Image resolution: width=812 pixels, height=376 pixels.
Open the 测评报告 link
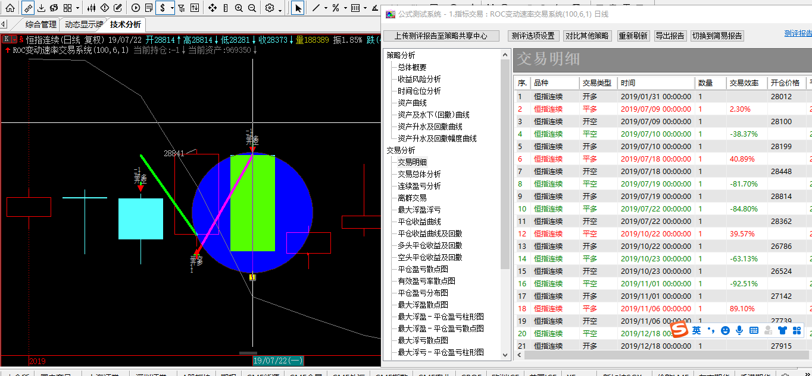click(798, 33)
